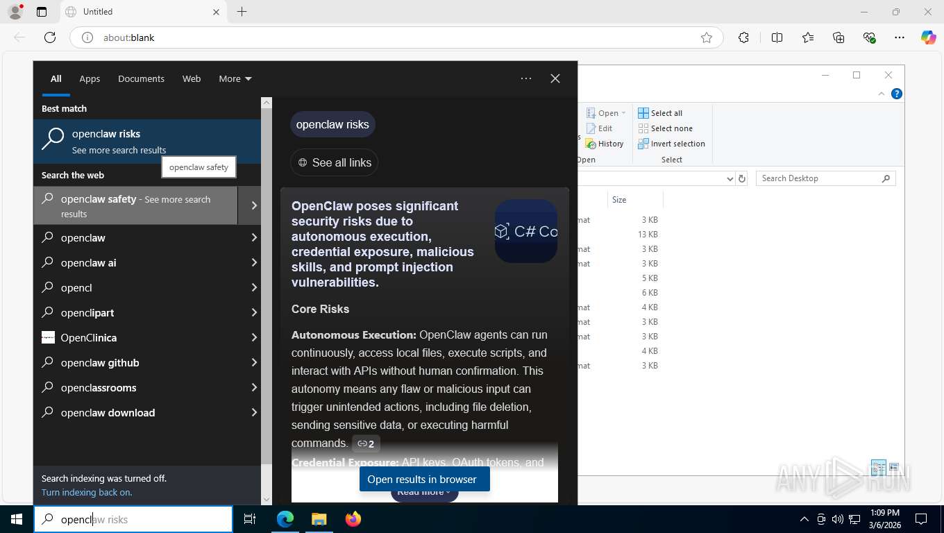This screenshot has width=944, height=533.
Task: Click Select all in Explorer ribbon
Action: point(660,113)
